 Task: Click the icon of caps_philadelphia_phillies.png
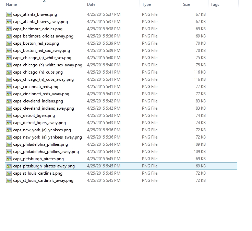tap(9, 144)
